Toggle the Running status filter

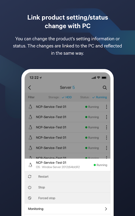pos(99,97)
